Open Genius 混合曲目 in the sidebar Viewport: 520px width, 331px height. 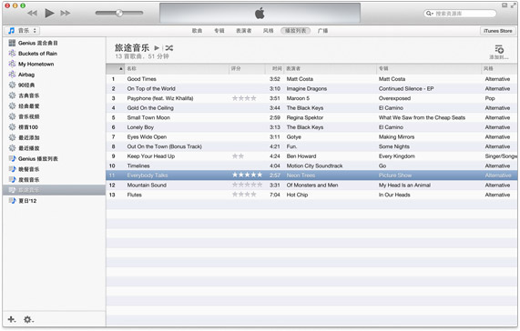point(54,43)
